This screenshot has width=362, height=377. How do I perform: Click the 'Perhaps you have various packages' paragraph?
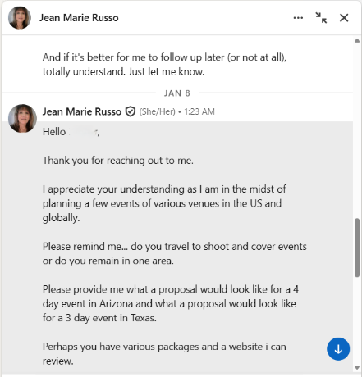point(164,353)
